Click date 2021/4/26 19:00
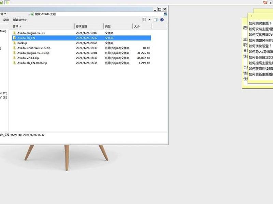273x204 pixels. pyautogui.click(x=87, y=33)
